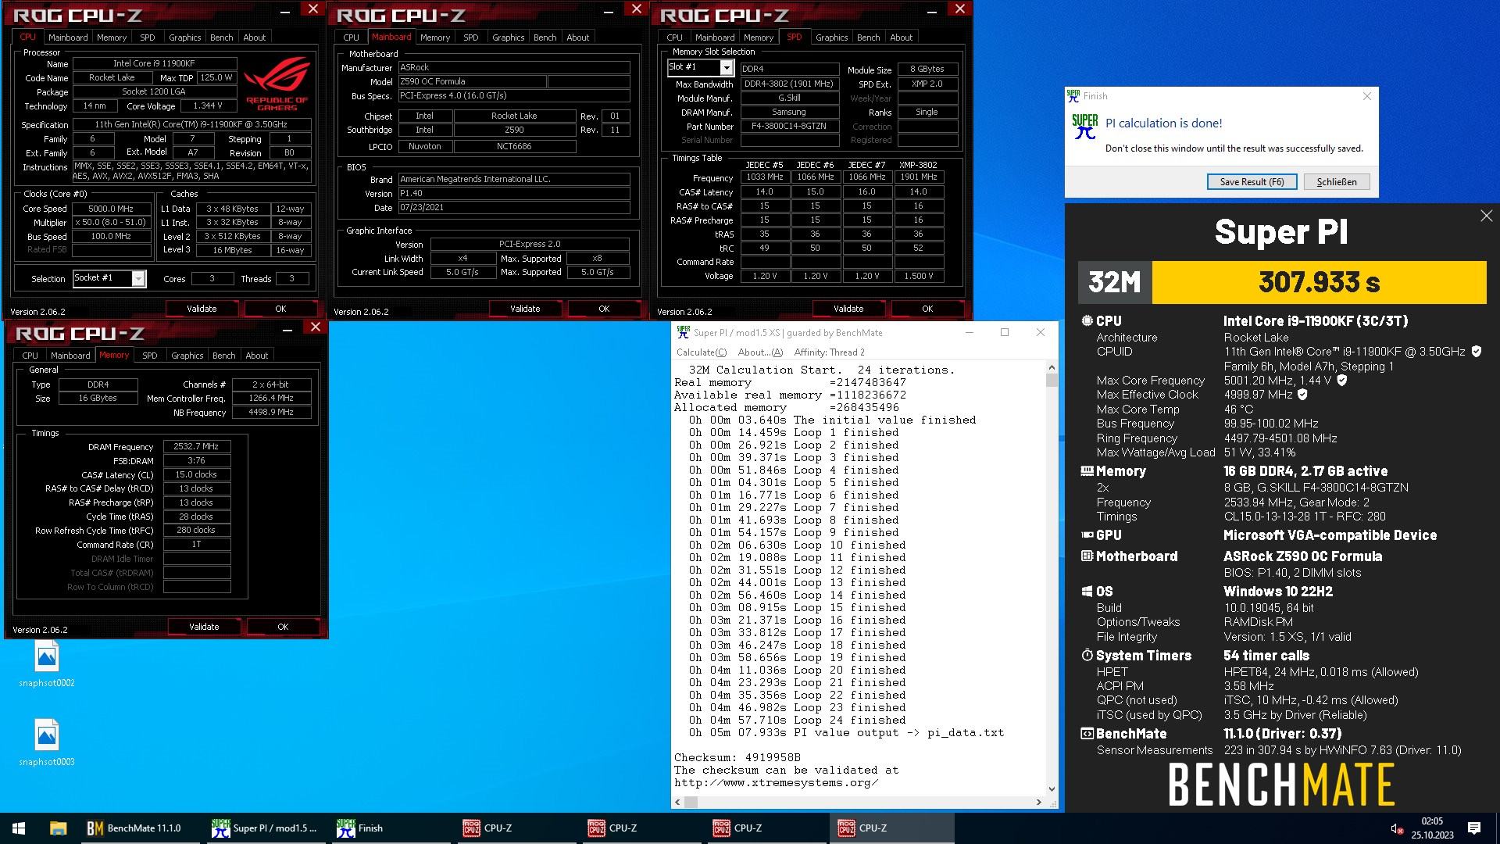Screen dimensions: 1500x844
Task: Open CPU tab in Memory window
Action: coord(30,356)
